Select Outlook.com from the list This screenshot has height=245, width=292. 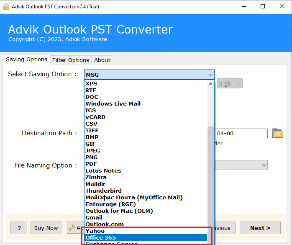coord(146,224)
